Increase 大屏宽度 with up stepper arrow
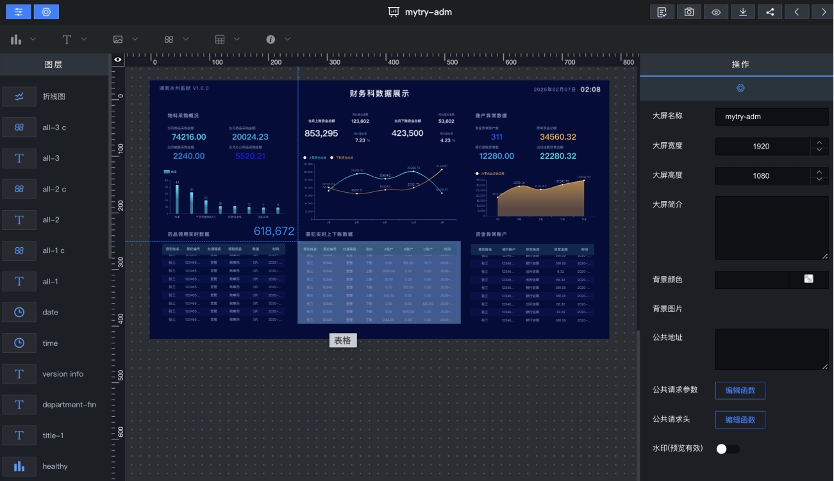 point(819,142)
